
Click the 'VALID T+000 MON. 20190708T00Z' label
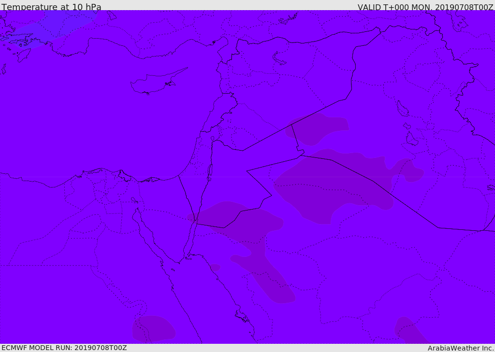(425, 7)
